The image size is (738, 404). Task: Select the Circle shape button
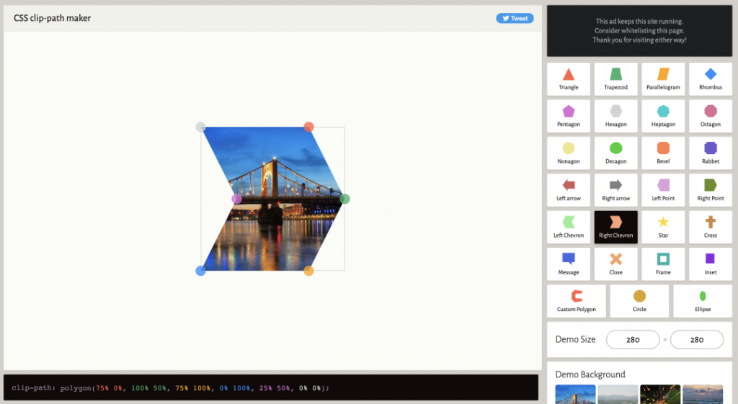coord(639,301)
